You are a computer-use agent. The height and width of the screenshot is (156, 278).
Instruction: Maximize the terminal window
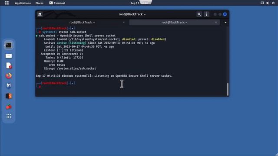220,14
